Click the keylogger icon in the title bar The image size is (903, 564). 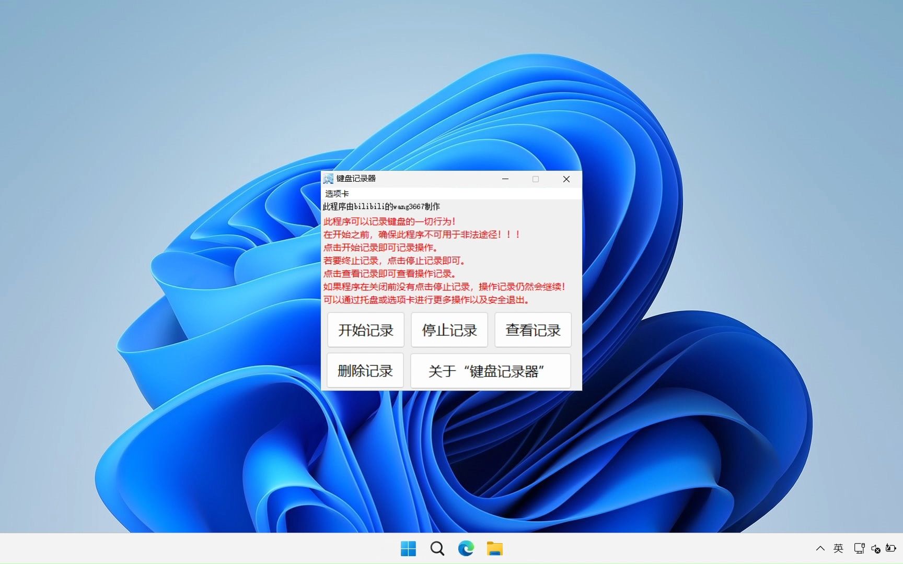click(329, 179)
